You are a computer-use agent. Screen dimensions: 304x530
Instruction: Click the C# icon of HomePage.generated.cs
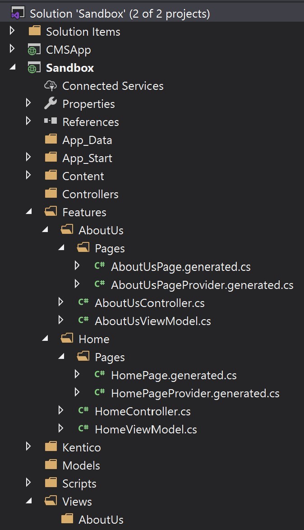click(100, 374)
